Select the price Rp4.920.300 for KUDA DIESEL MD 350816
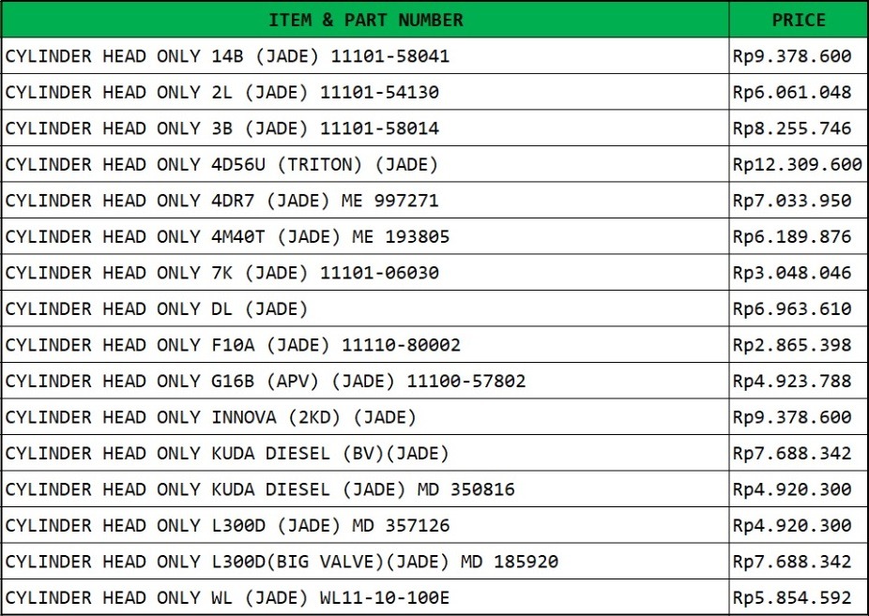The width and height of the screenshot is (869, 616). click(x=798, y=489)
